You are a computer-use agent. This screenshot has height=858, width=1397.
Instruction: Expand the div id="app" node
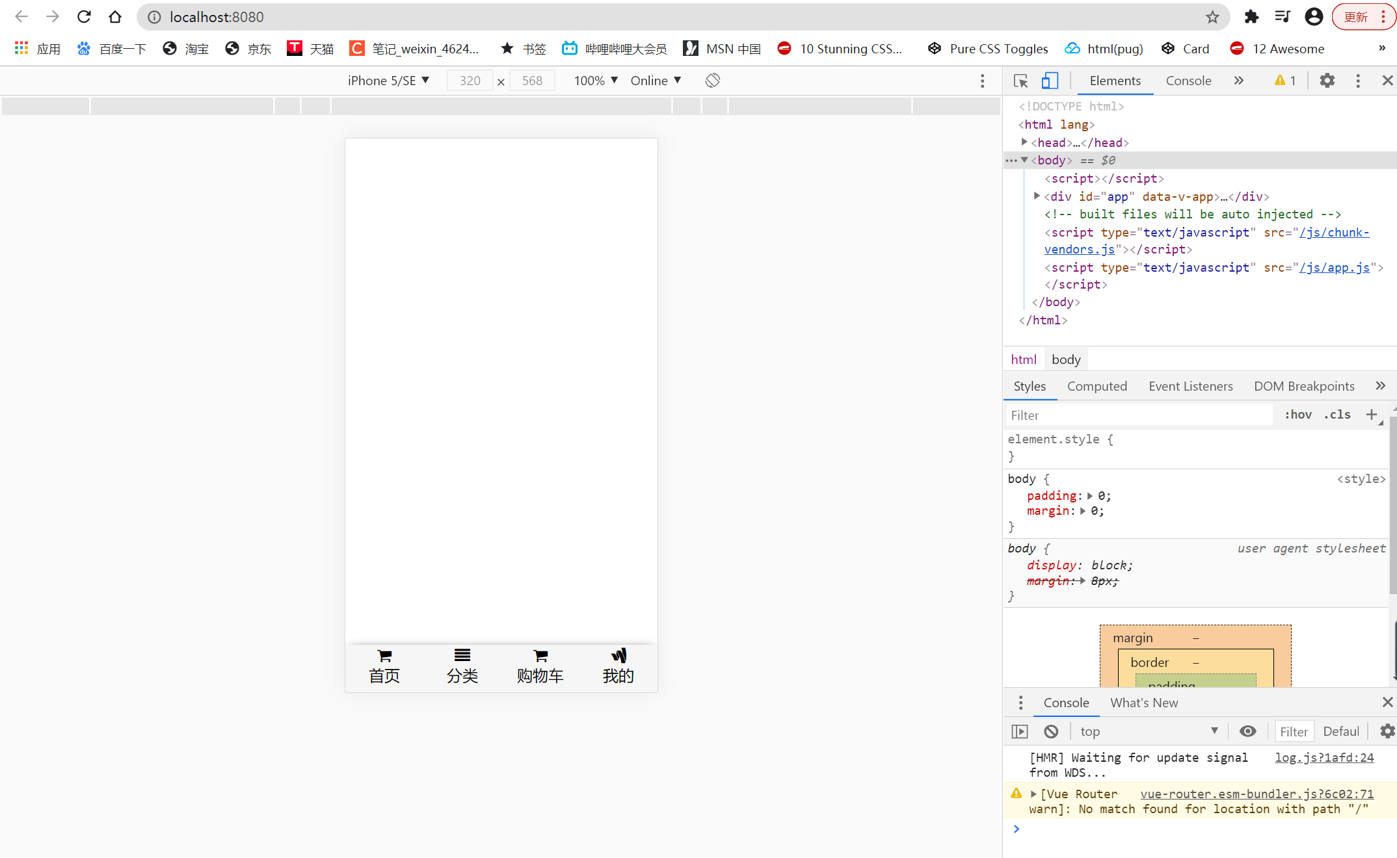1037,196
